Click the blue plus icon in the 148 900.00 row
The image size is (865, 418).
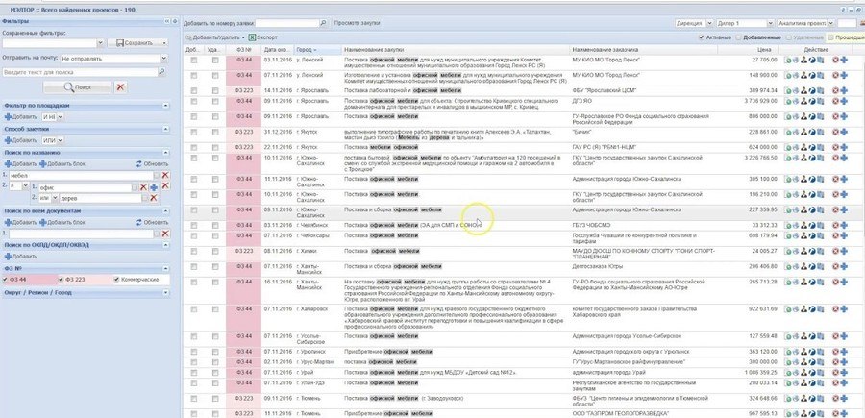click(844, 75)
